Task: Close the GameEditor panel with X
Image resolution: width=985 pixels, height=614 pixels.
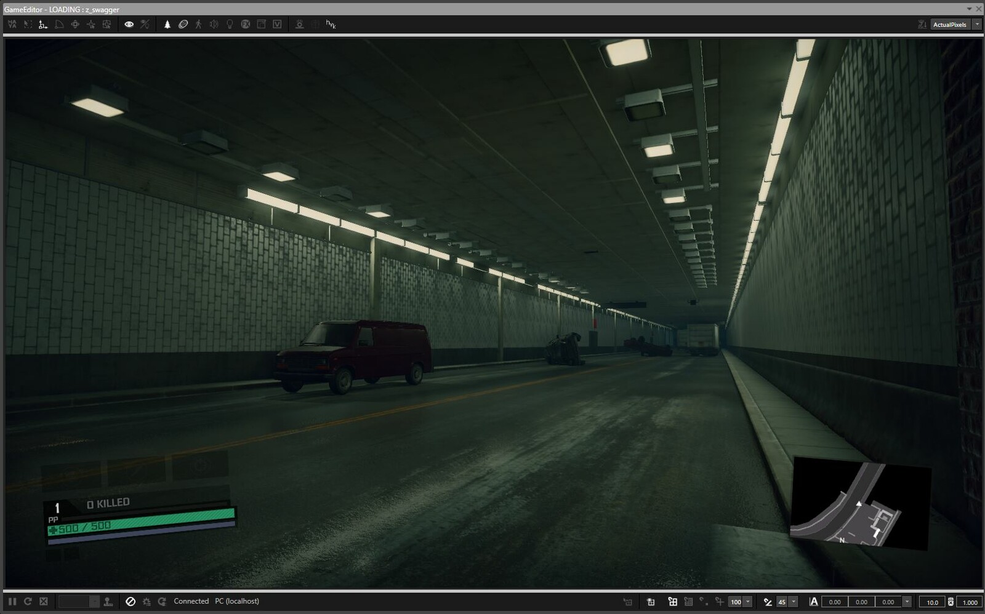Action: point(979,9)
